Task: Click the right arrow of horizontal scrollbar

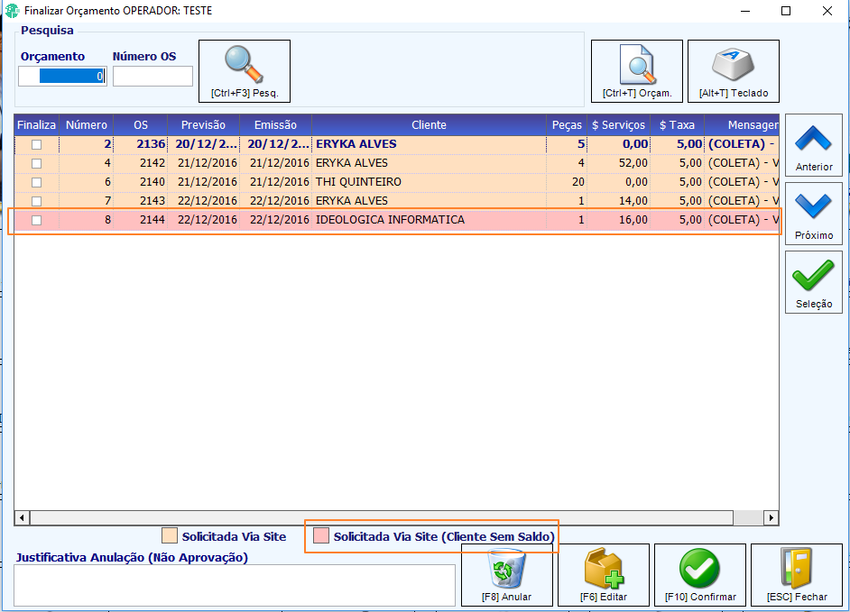Action: tap(771, 517)
